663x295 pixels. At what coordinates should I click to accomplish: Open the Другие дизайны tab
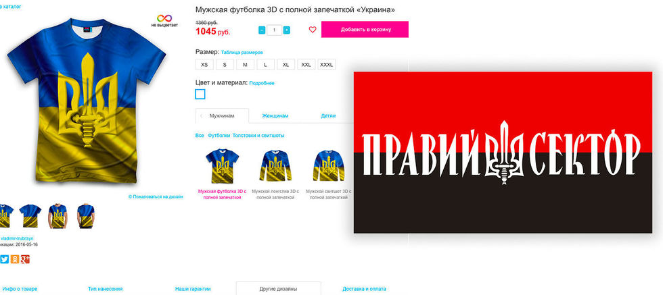pos(278,289)
